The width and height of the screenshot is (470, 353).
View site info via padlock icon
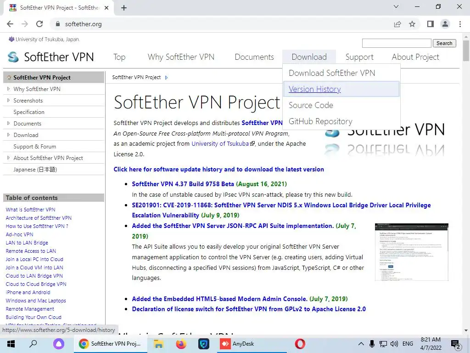click(58, 24)
